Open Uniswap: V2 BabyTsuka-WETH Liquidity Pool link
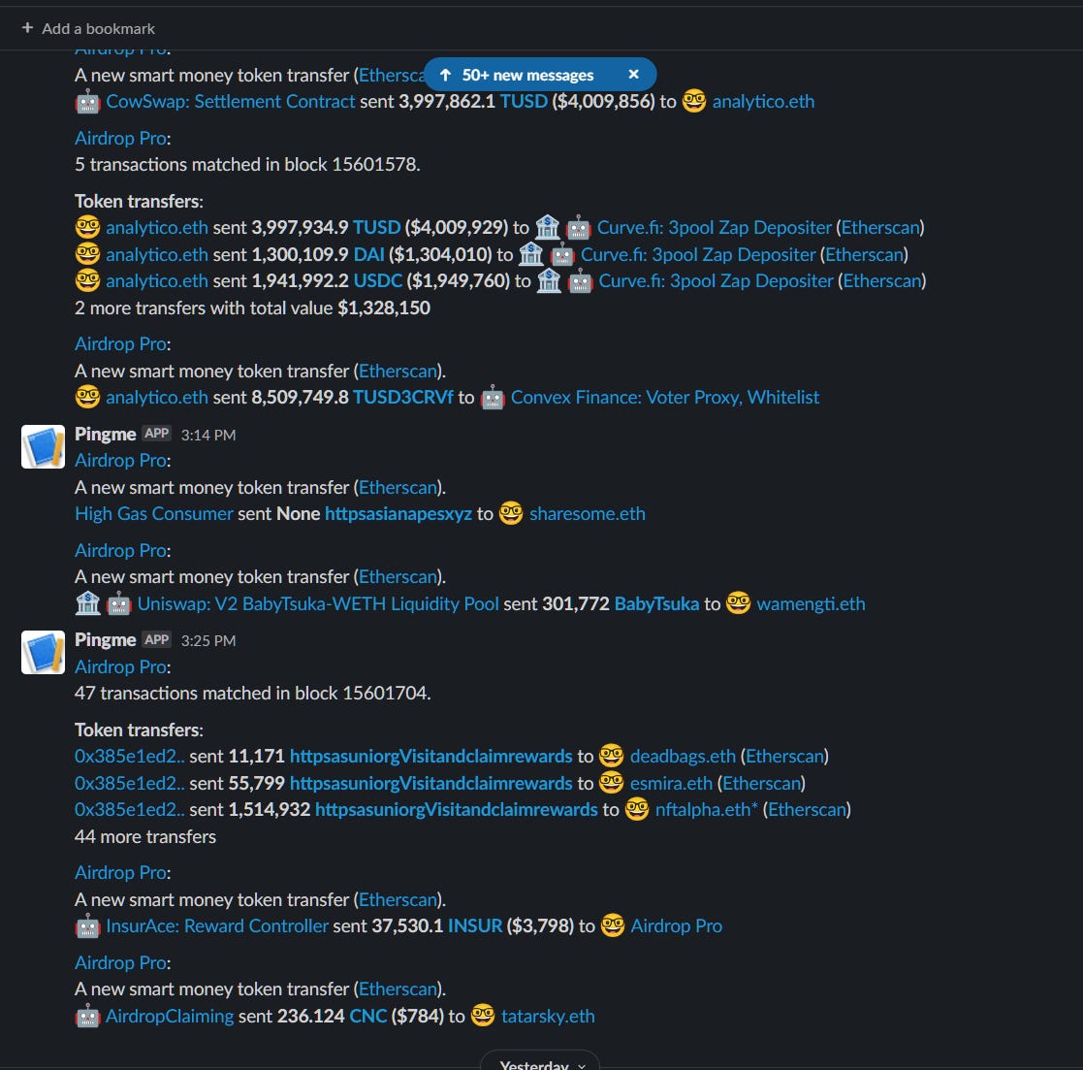Viewport: 1083px width, 1070px height. click(x=318, y=603)
